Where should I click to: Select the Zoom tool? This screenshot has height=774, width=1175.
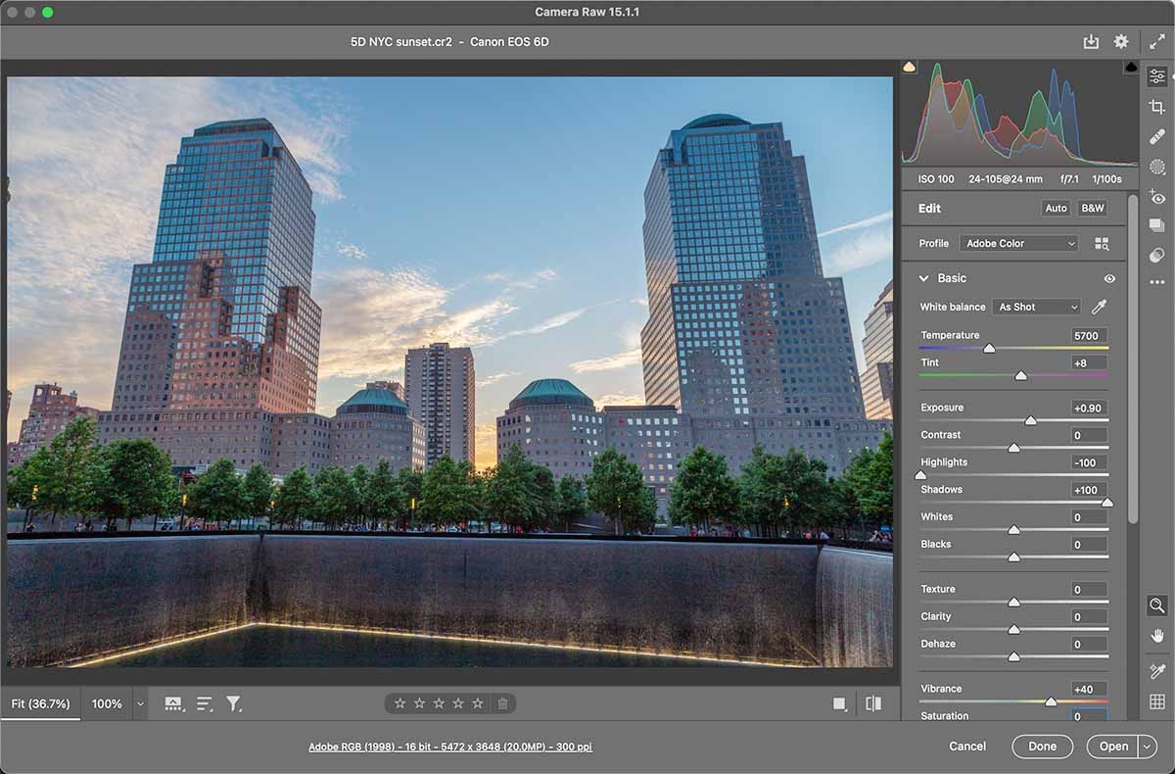click(x=1156, y=605)
